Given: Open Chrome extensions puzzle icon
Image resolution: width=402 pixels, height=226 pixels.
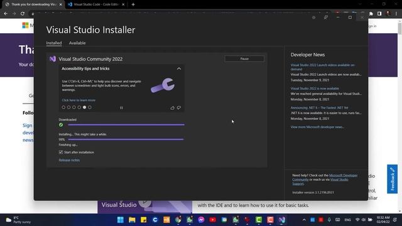Looking at the screenshot, I should 371,14.
